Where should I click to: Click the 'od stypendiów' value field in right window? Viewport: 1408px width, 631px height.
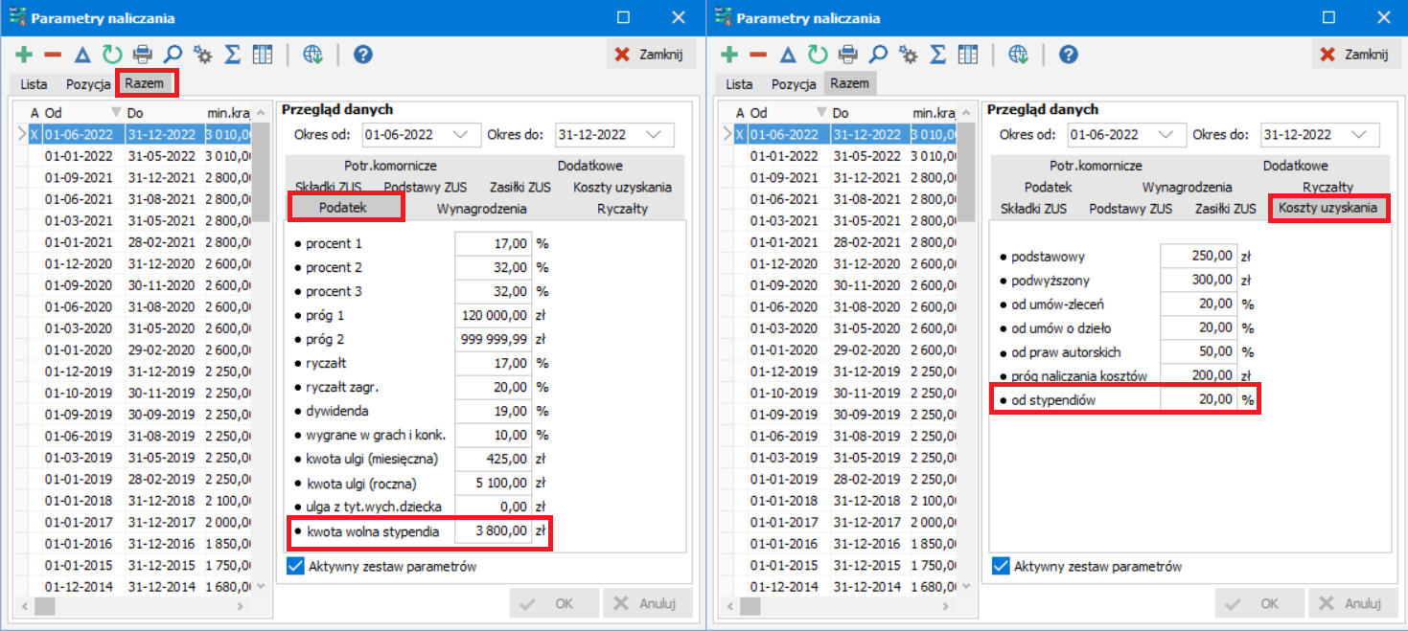(1199, 400)
